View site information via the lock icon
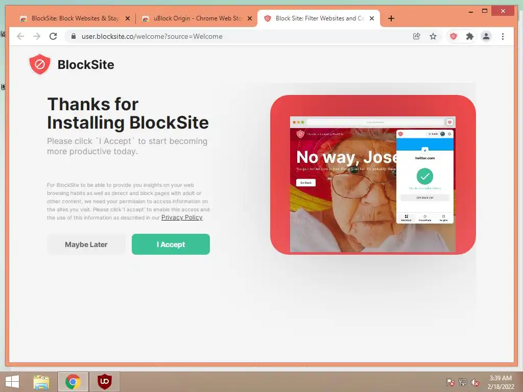This screenshot has width=523, height=392. 74,36
